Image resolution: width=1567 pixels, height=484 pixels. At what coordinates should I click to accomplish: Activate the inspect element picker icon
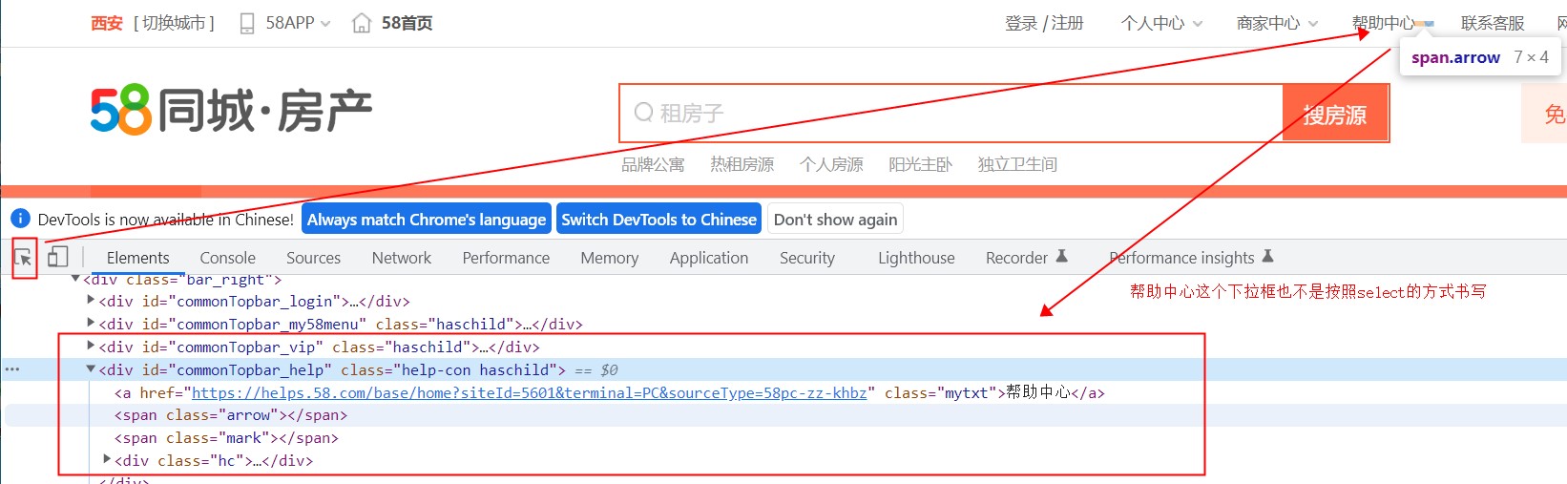(x=24, y=258)
